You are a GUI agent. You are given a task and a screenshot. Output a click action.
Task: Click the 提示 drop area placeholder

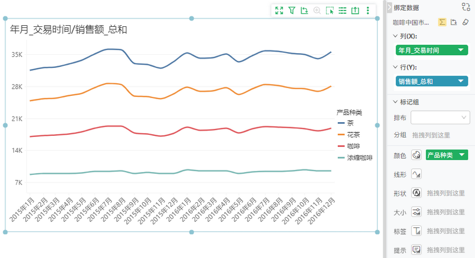446,250
